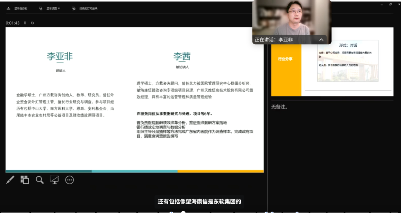Open more slideshow options ellipsis button
The width and height of the screenshot is (401, 213).
pos(70,180)
